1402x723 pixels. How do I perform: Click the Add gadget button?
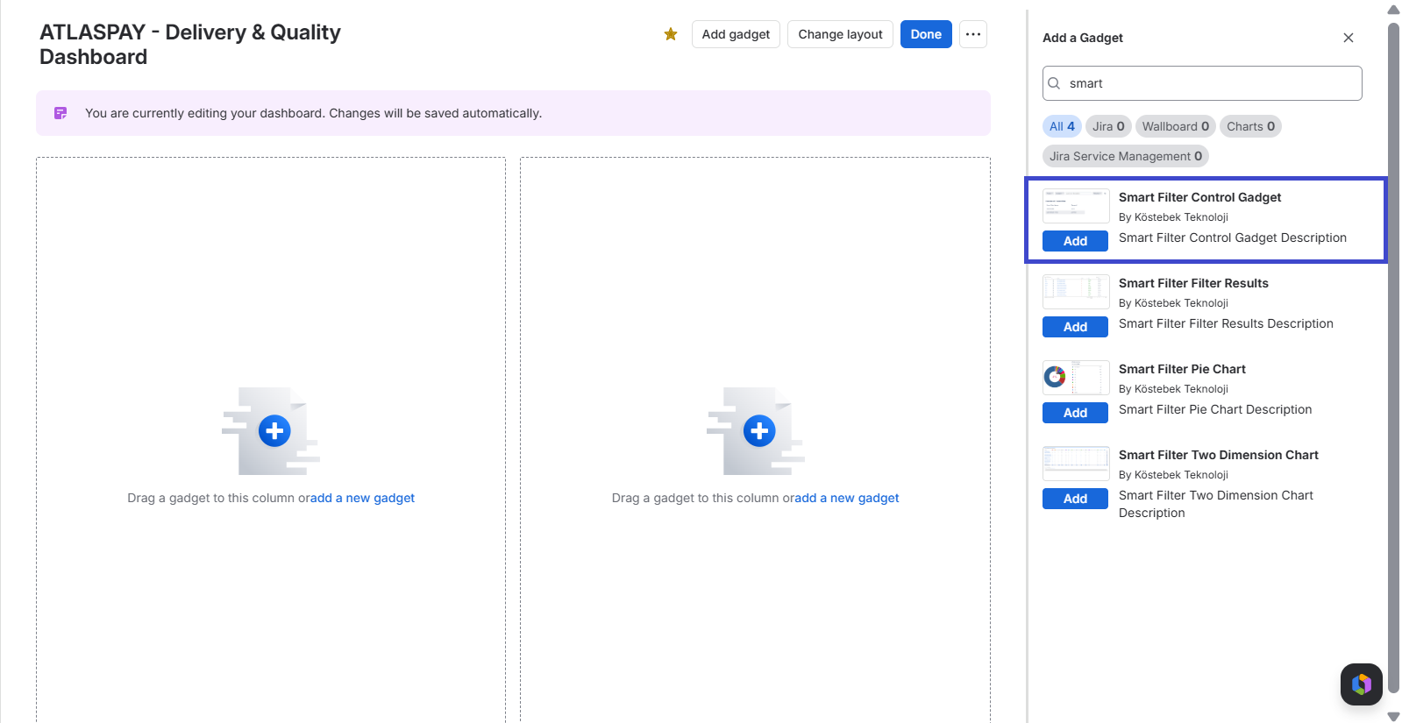click(x=736, y=34)
